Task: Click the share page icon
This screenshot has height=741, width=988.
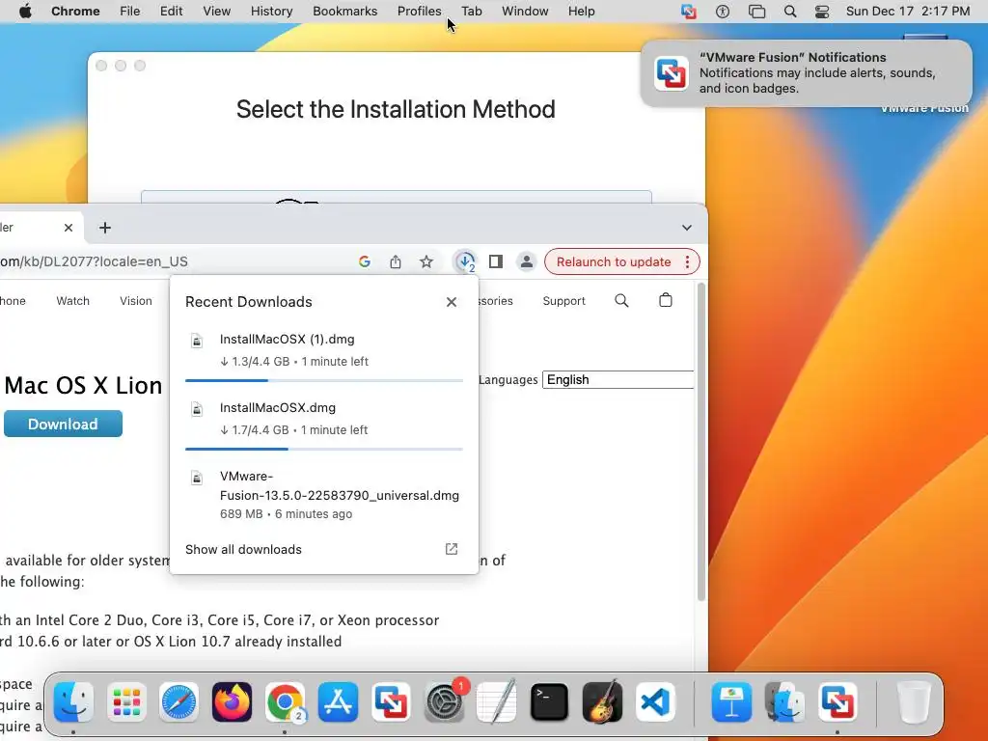Action: click(395, 261)
